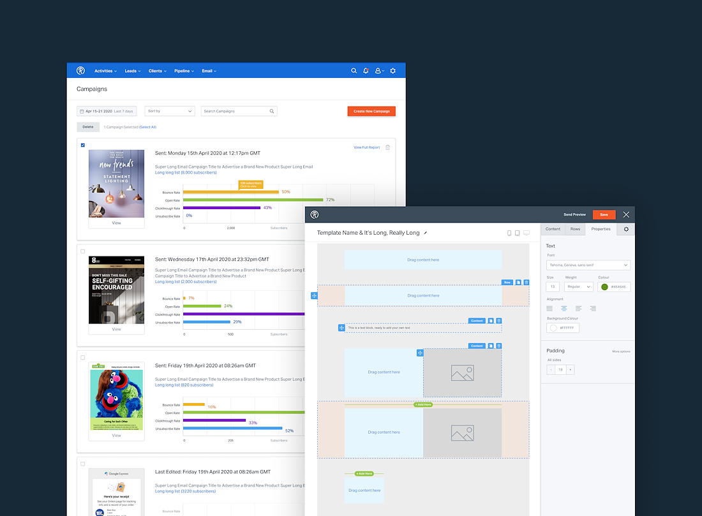Open the user account icon menu
Image resolution: width=702 pixels, height=516 pixels.
click(x=379, y=71)
